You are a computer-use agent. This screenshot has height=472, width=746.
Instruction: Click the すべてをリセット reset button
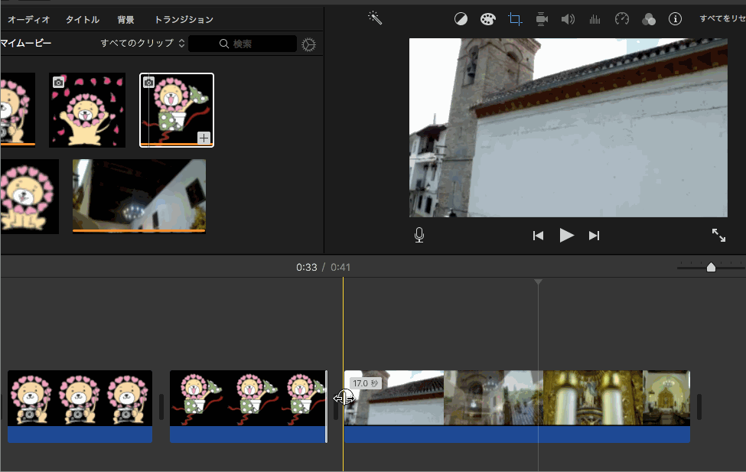(x=722, y=19)
